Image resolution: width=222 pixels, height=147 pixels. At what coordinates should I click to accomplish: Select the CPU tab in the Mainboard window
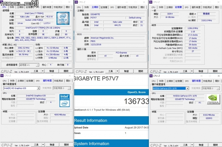[x=79, y=7]
